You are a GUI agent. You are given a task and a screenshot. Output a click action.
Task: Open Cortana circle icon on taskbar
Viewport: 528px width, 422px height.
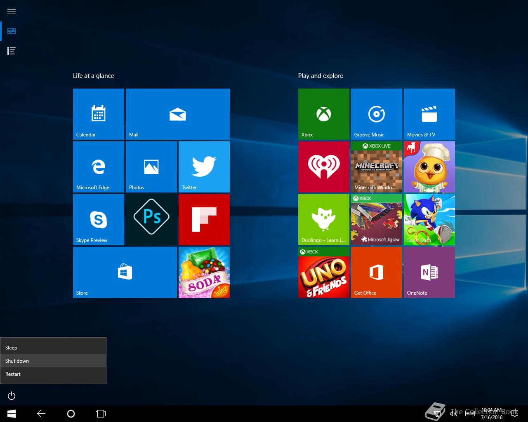[x=71, y=413]
